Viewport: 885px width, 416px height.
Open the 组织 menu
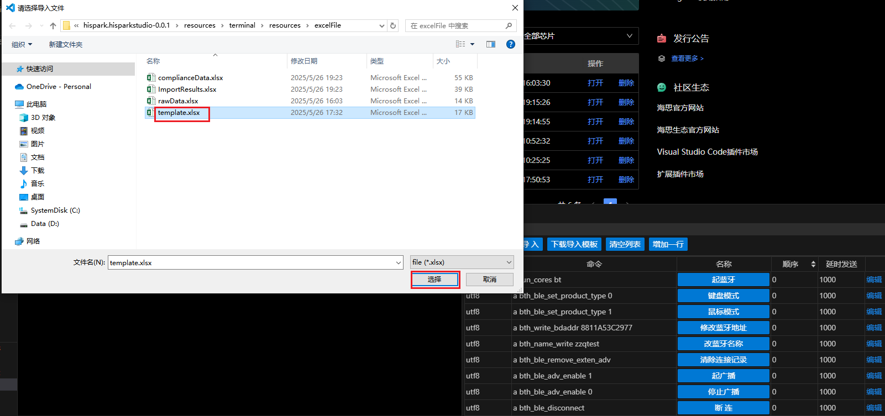coord(22,45)
